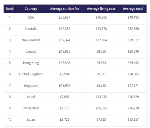150x128 pixels.
Task: Select the Singapore country cell
Action: coord(31,86)
